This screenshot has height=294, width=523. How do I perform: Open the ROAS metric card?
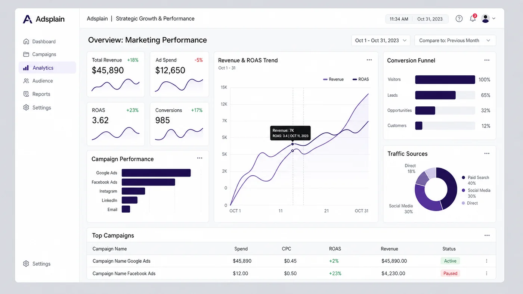pos(116,124)
